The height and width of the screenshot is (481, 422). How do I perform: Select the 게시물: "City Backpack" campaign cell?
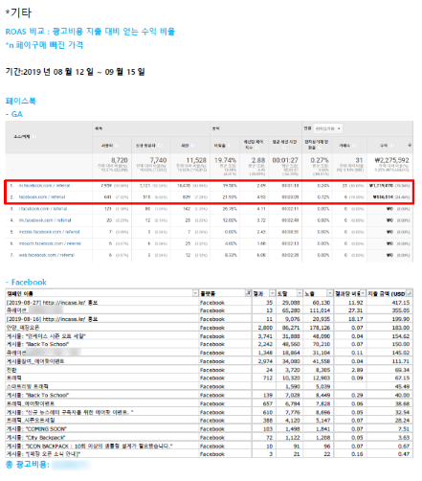[x=102, y=437]
